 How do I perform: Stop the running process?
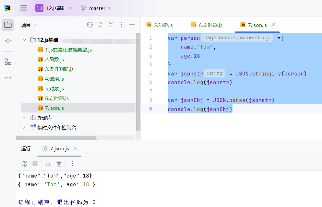tap(35, 164)
